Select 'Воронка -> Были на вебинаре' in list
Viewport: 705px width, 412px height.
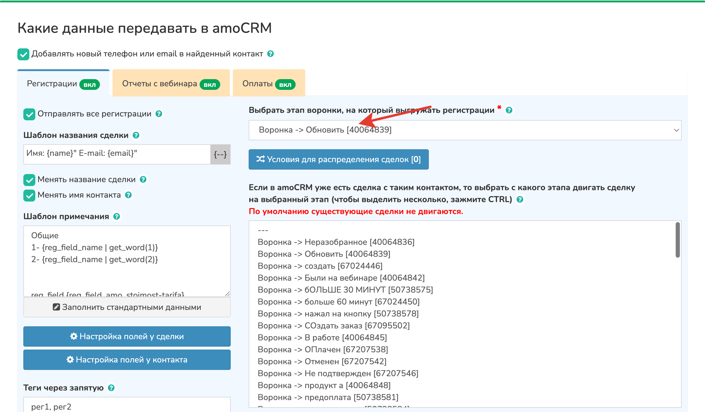[341, 278]
